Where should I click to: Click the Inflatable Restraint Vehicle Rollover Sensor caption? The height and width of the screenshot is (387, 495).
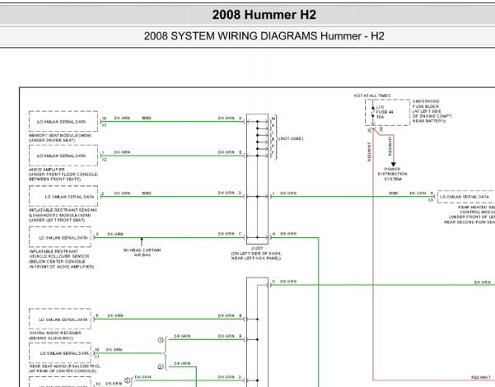pos(62,259)
